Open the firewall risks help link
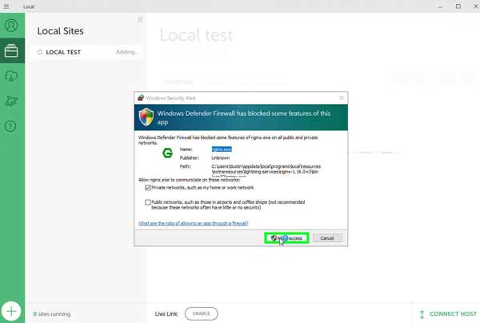This screenshot has width=480, height=323. tap(193, 223)
